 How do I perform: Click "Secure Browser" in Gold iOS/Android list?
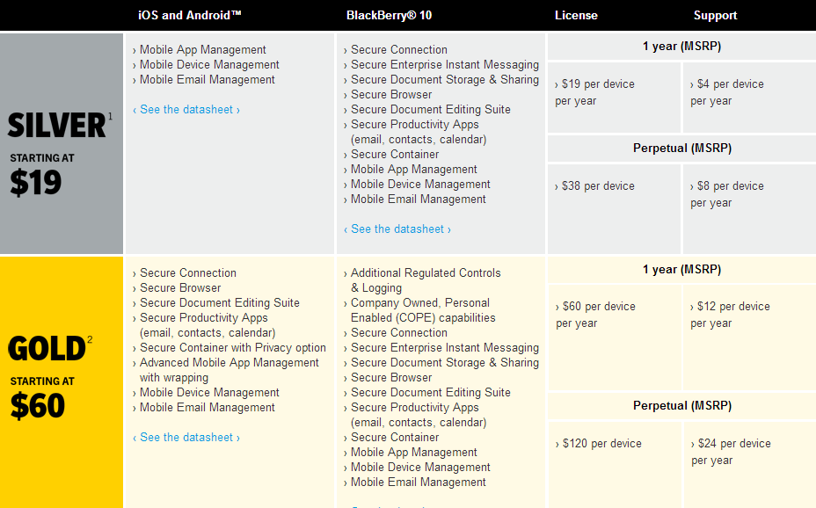click(x=180, y=288)
